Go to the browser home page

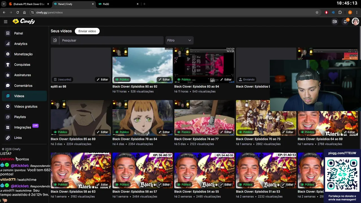click(x=24, y=12)
